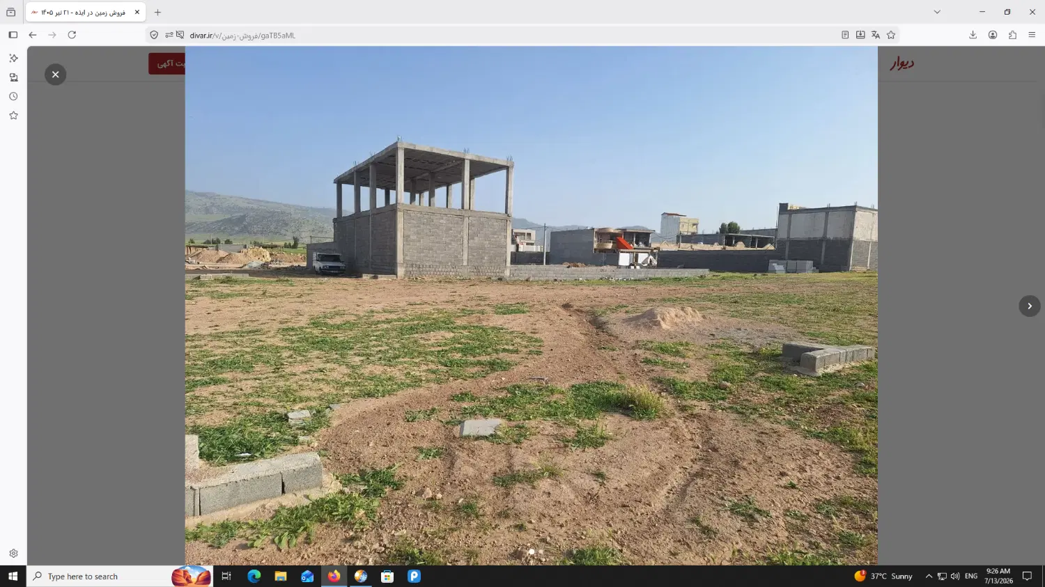Image resolution: width=1045 pixels, height=587 pixels.
Task: Bookmark this page with star icon
Action: (891, 35)
